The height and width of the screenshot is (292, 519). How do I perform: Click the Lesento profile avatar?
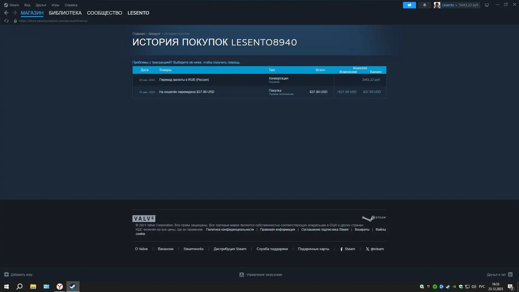[437, 5]
